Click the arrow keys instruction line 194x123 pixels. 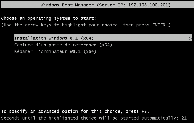click(x=86, y=25)
